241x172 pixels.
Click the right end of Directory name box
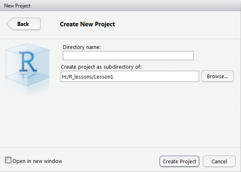pyautogui.click(x=190, y=56)
